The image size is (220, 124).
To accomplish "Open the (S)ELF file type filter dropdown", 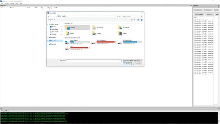I will click(x=132, y=61).
